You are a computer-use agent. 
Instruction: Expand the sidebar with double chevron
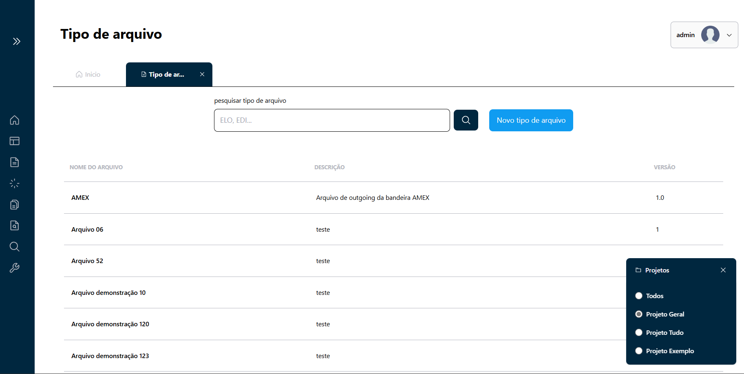pos(17,41)
